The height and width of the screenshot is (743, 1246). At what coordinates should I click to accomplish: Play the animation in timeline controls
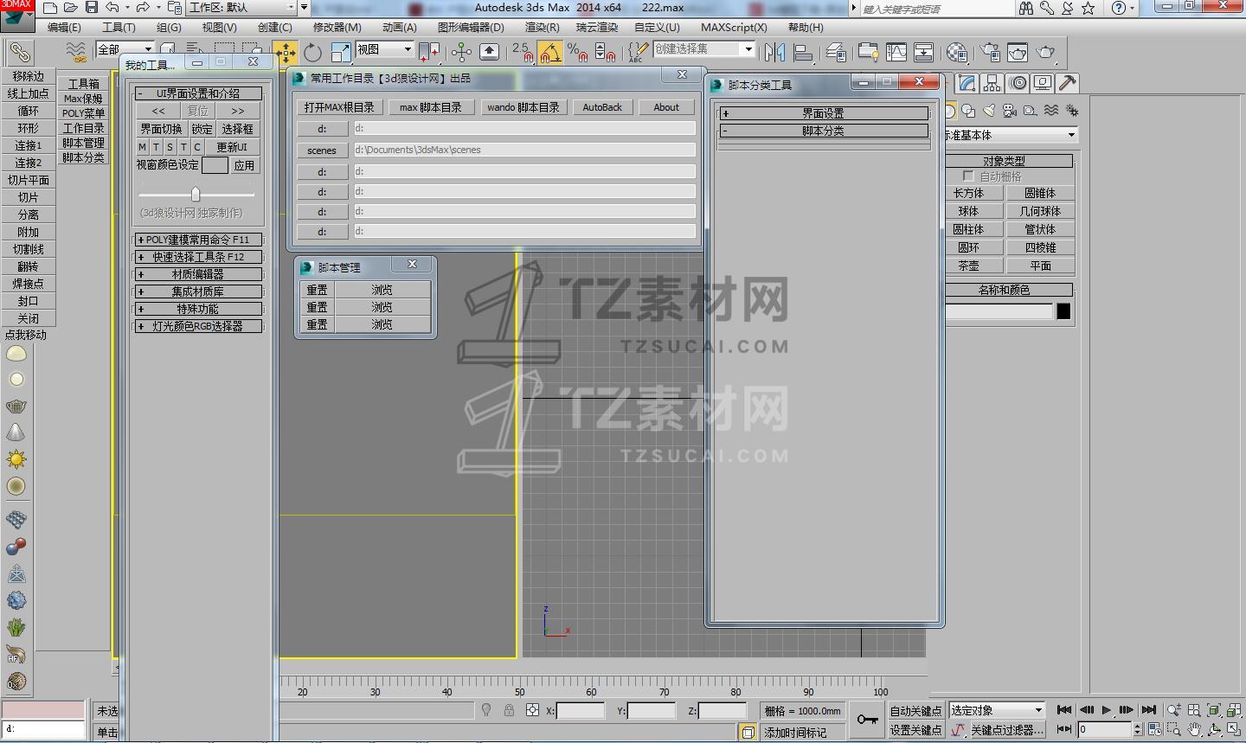pyautogui.click(x=1106, y=710)
